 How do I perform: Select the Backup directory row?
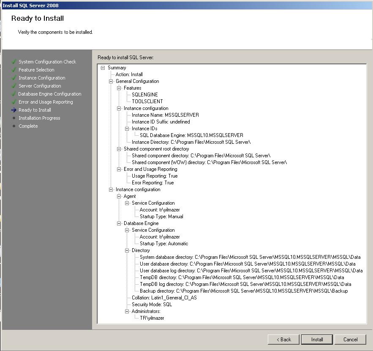click(x=244, y=291)
